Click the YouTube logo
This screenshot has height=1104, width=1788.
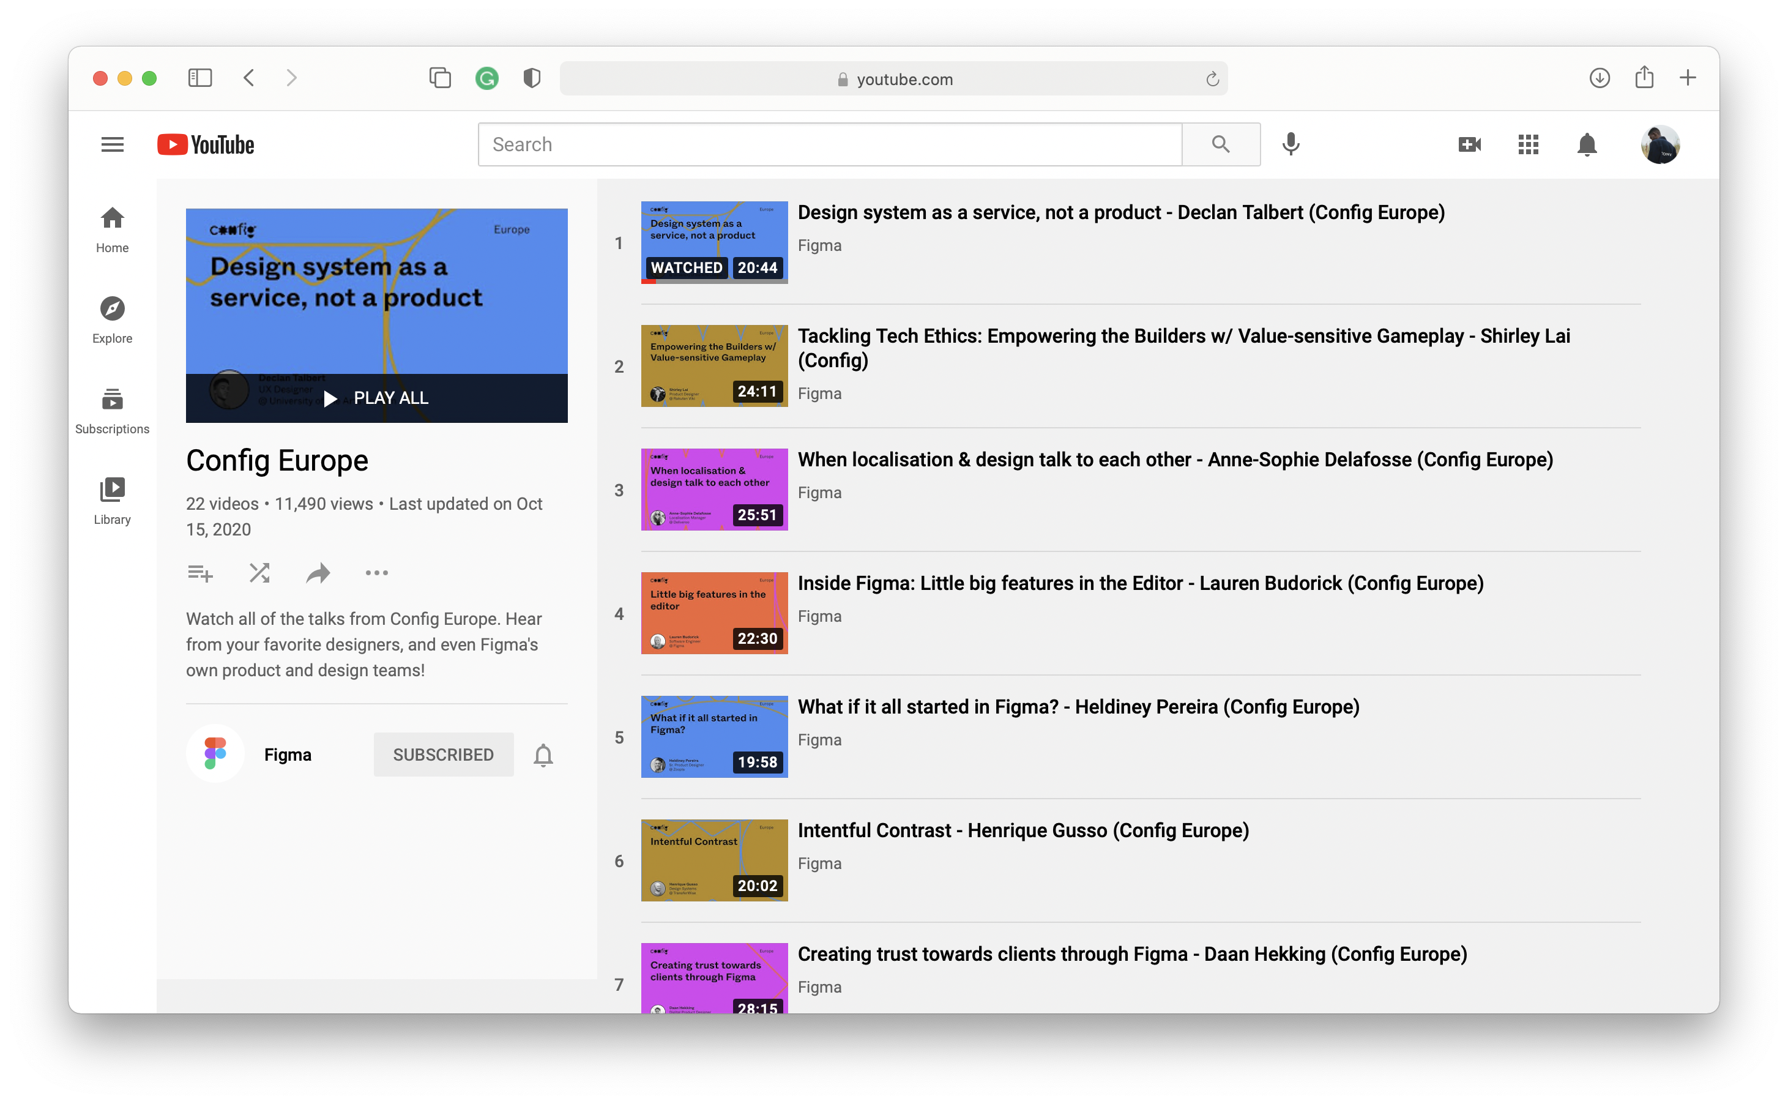pos(206,144)
